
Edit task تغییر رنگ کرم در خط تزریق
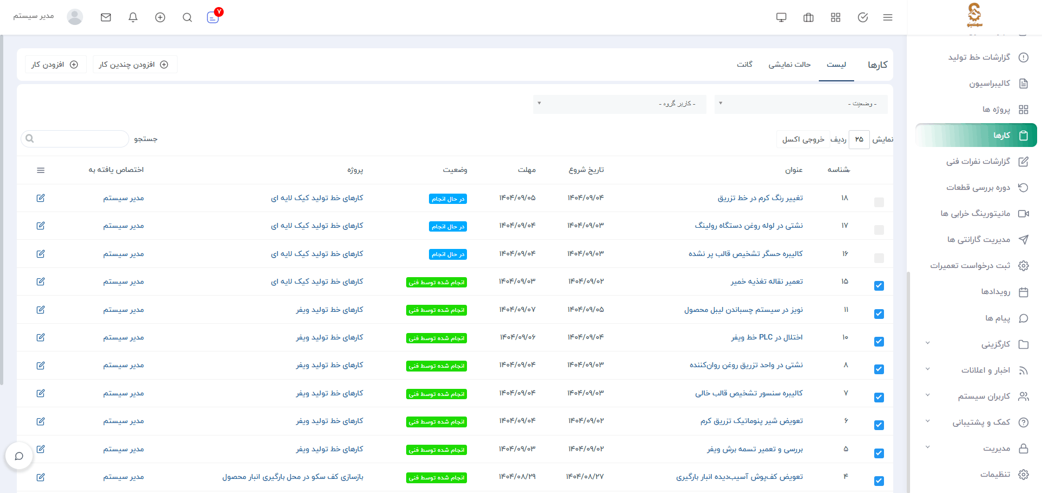[x=41, y=198]
